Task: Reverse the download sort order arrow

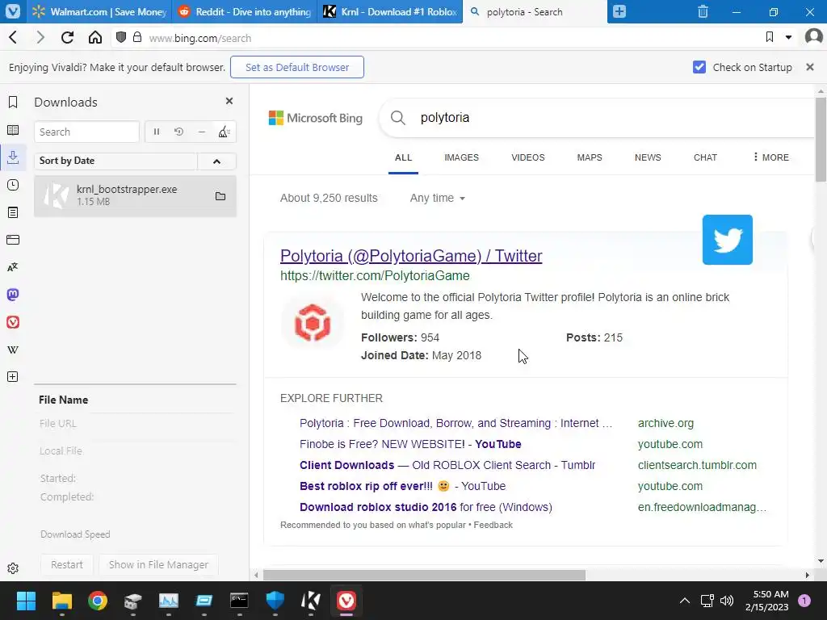Action: [x=216, y=161]
